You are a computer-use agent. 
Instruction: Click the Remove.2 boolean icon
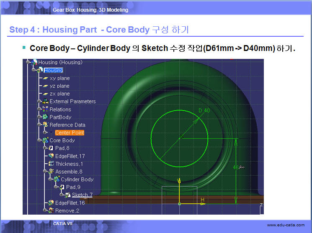(51, 210)
